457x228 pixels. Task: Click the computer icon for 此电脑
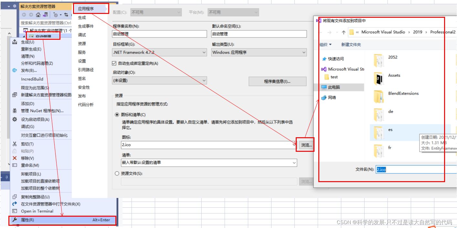tap(324, 87)
